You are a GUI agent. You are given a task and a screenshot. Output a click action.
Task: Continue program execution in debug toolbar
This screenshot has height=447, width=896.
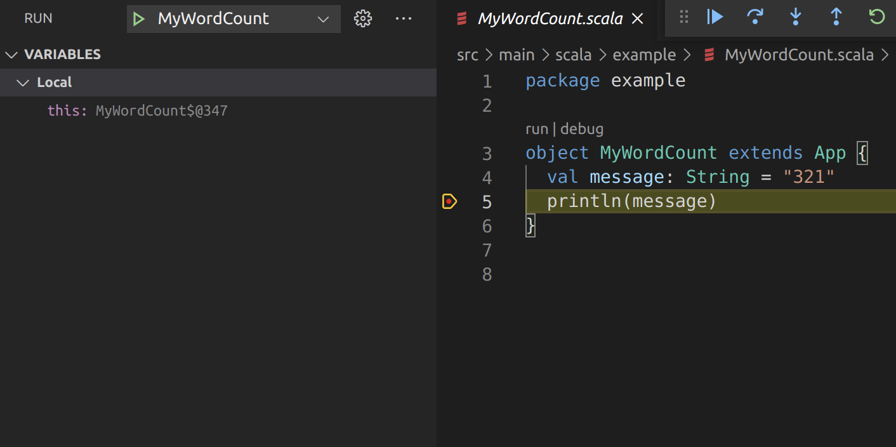[715, 17]
